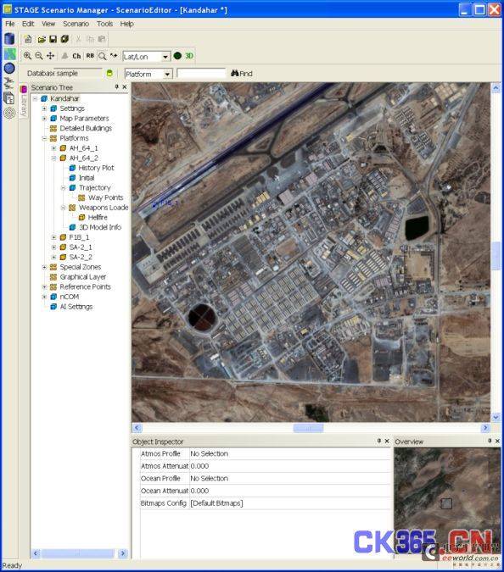
Task: Pin the Overview panel
Action: (490, 441)
